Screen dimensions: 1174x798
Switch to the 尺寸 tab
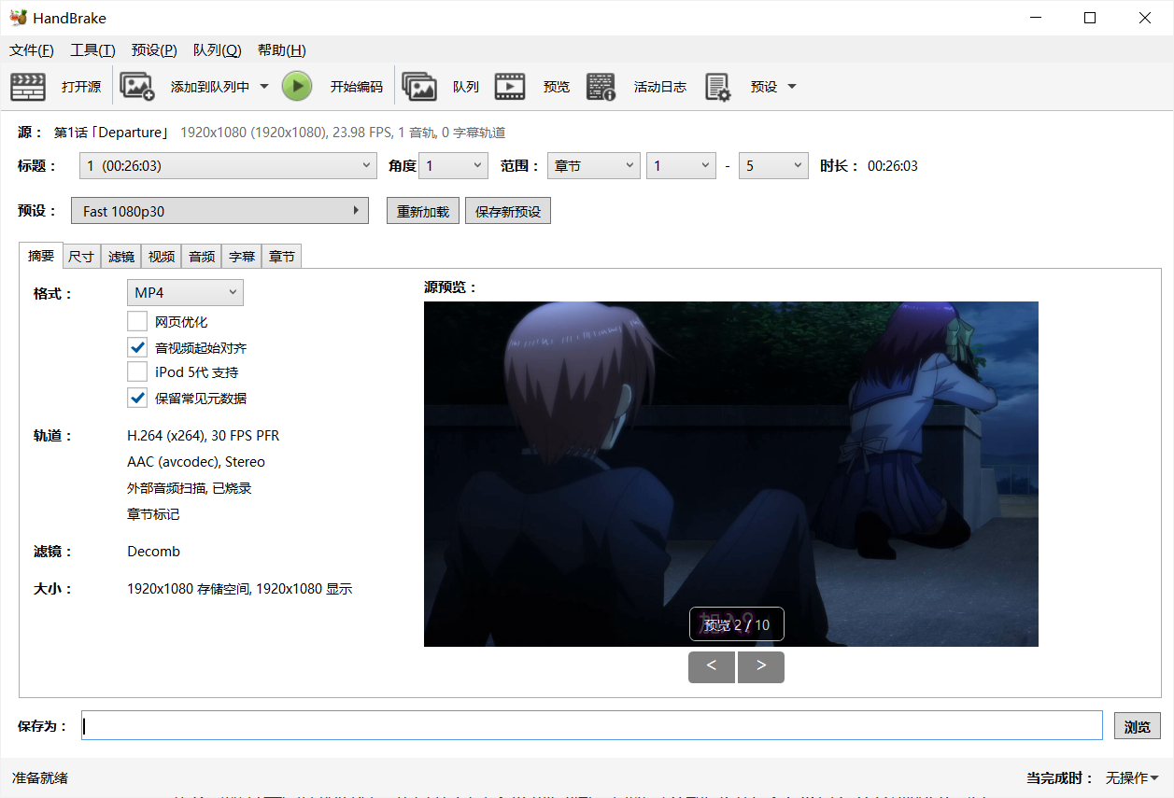click(81, 257)
